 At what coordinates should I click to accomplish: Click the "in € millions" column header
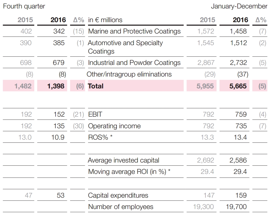coord(105,20)
